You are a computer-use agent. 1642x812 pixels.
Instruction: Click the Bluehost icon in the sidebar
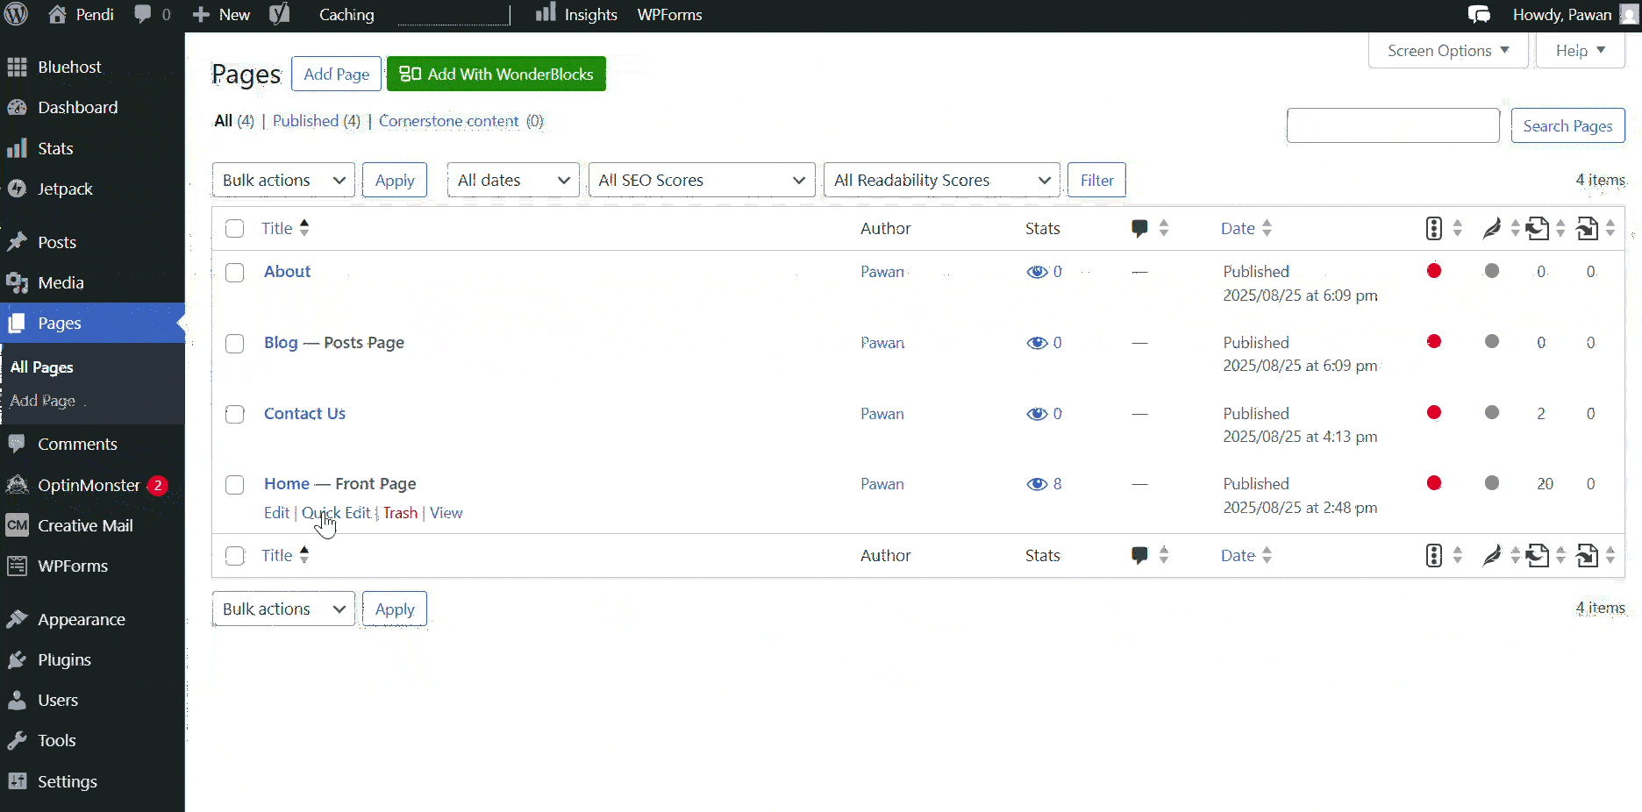click(18, 67)
